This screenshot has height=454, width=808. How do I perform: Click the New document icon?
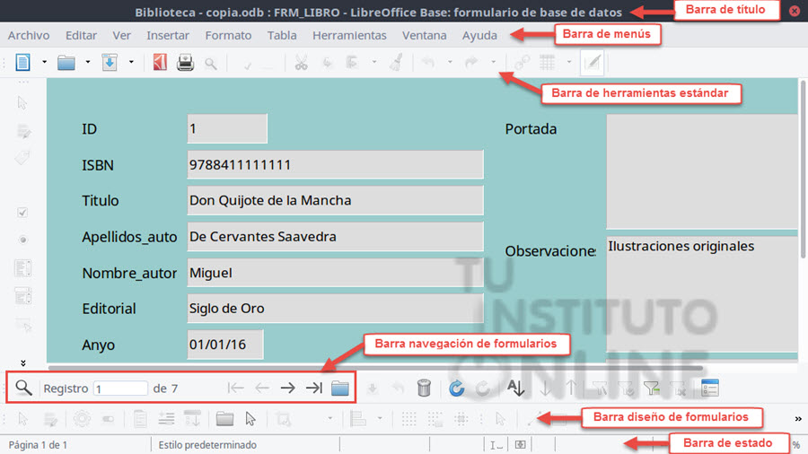(x=22, y=62)
